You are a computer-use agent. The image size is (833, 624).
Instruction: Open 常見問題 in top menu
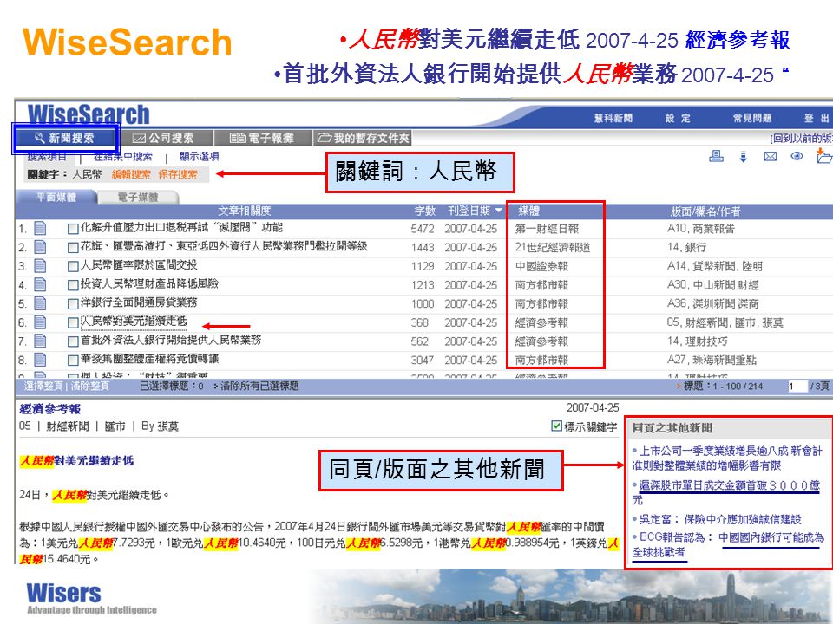point(752,119)
